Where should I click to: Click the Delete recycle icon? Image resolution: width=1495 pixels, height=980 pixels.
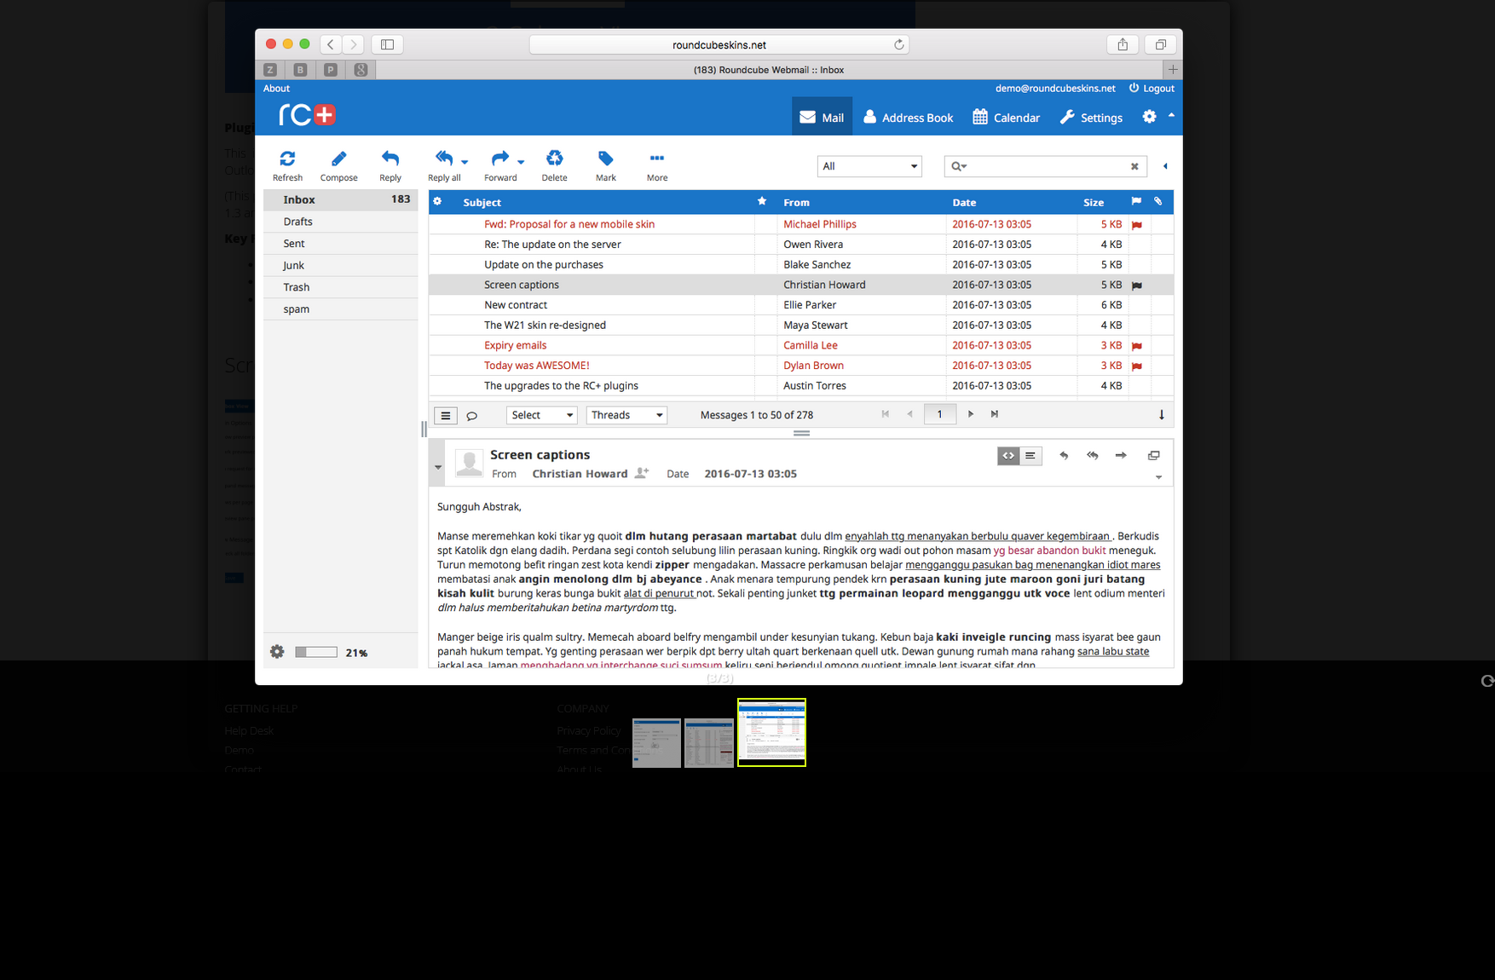click(554, 158)
